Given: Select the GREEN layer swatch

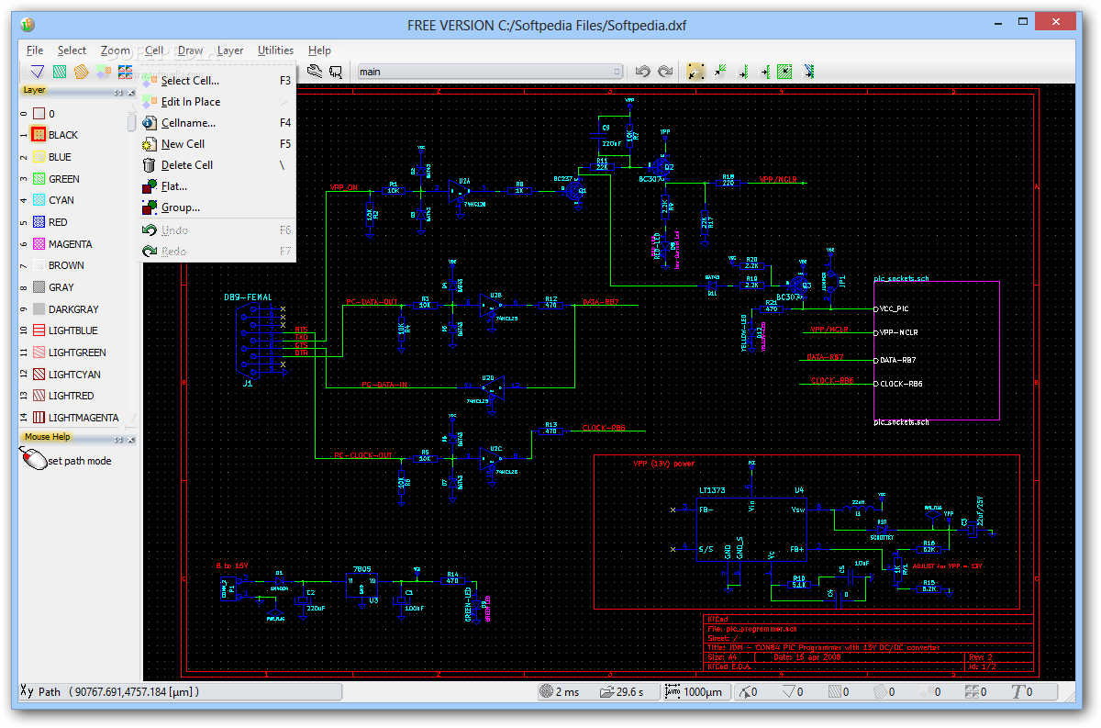Looking at the screenshot, I should click(39, 179).
